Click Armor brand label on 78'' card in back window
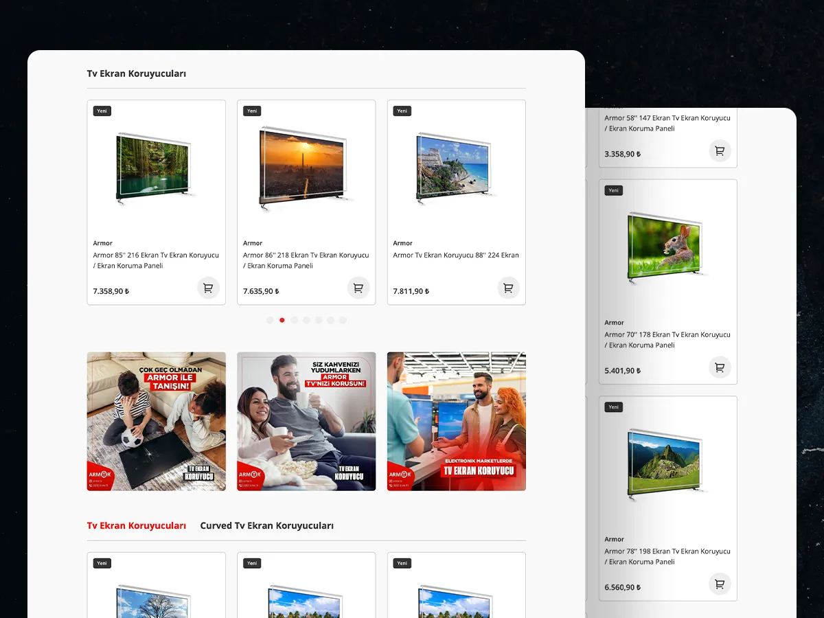This screenshot has height=618, width=824. pyautogui.click(x=615, y=540)
